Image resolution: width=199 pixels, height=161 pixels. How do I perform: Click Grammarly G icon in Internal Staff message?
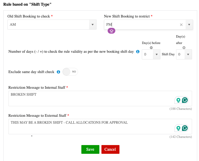pos(185,100)
